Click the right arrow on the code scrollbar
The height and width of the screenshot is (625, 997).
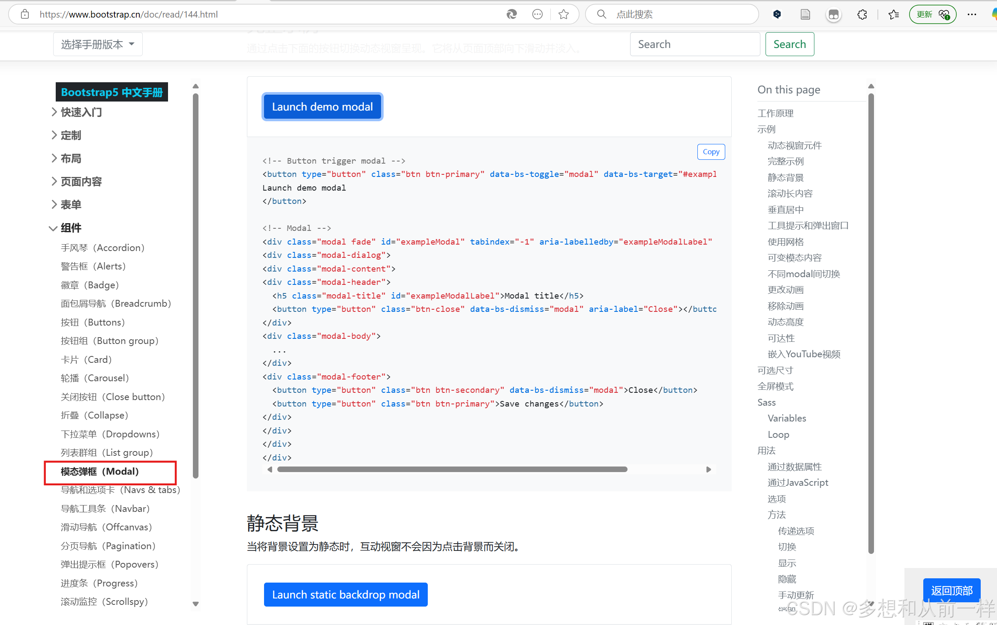tap(709, 469)
